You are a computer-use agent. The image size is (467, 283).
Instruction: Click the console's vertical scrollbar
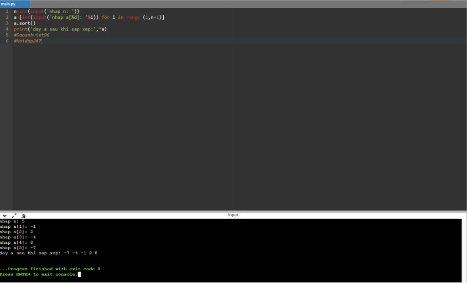[464, 251]
